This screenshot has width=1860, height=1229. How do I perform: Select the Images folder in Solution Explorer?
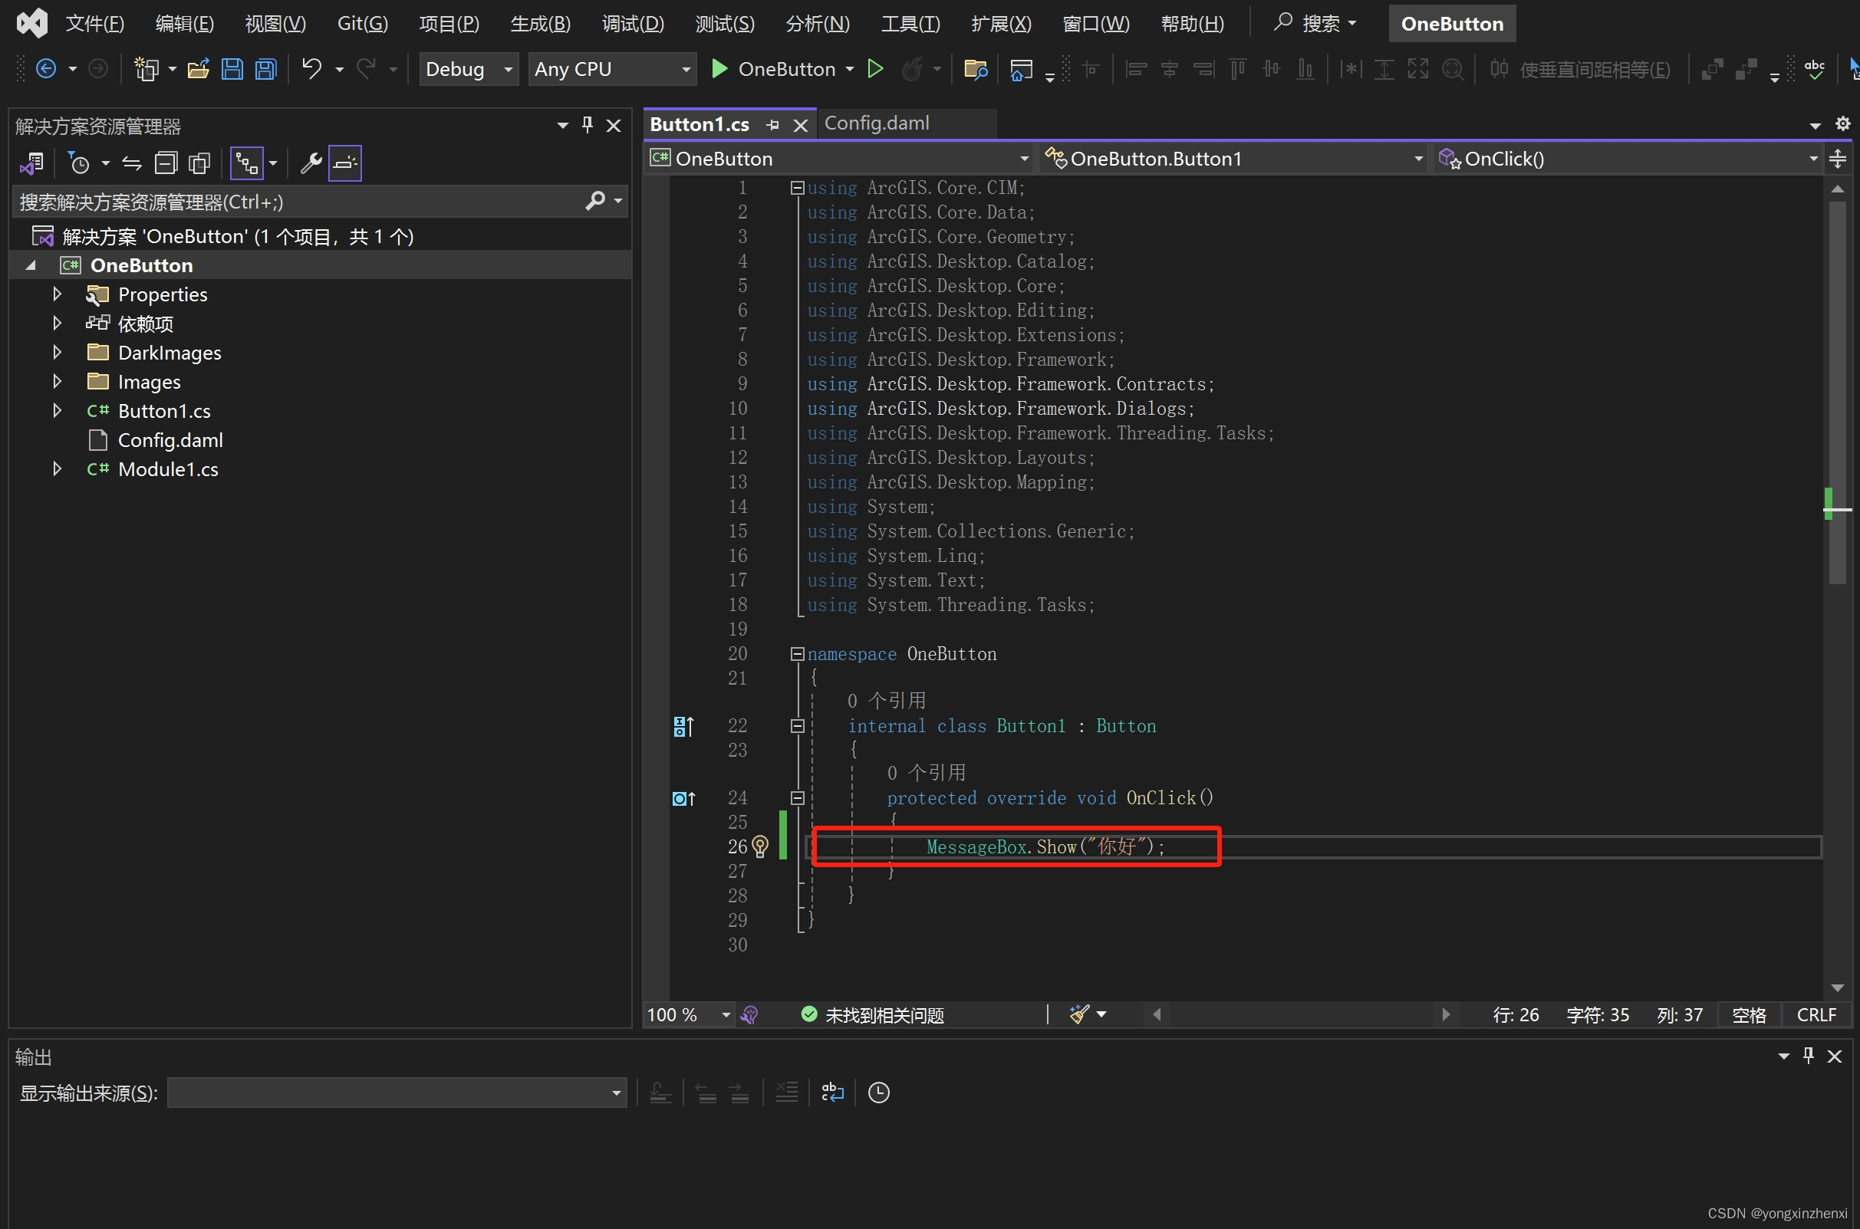149,382
